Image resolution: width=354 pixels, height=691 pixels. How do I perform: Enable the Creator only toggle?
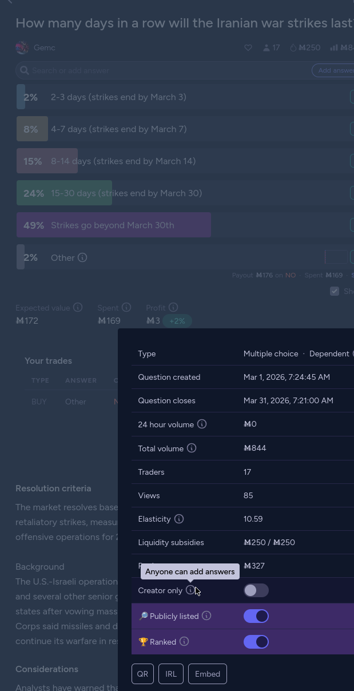(256, 590)
